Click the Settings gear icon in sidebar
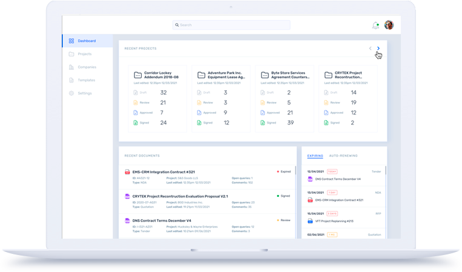This screenshot has height=272, width=462. click(71, 93)
